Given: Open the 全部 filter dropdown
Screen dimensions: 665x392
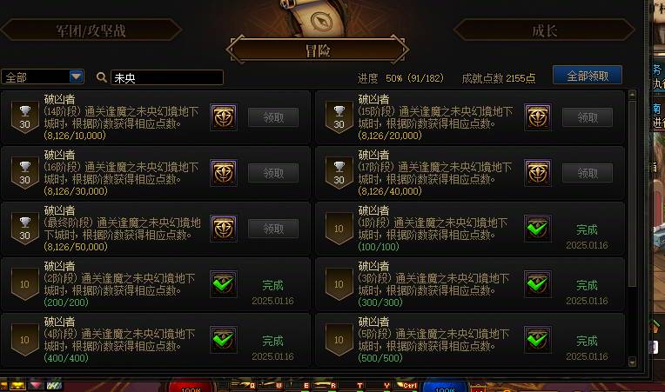Looking at the screenshot, I should [x=43, y=77].
